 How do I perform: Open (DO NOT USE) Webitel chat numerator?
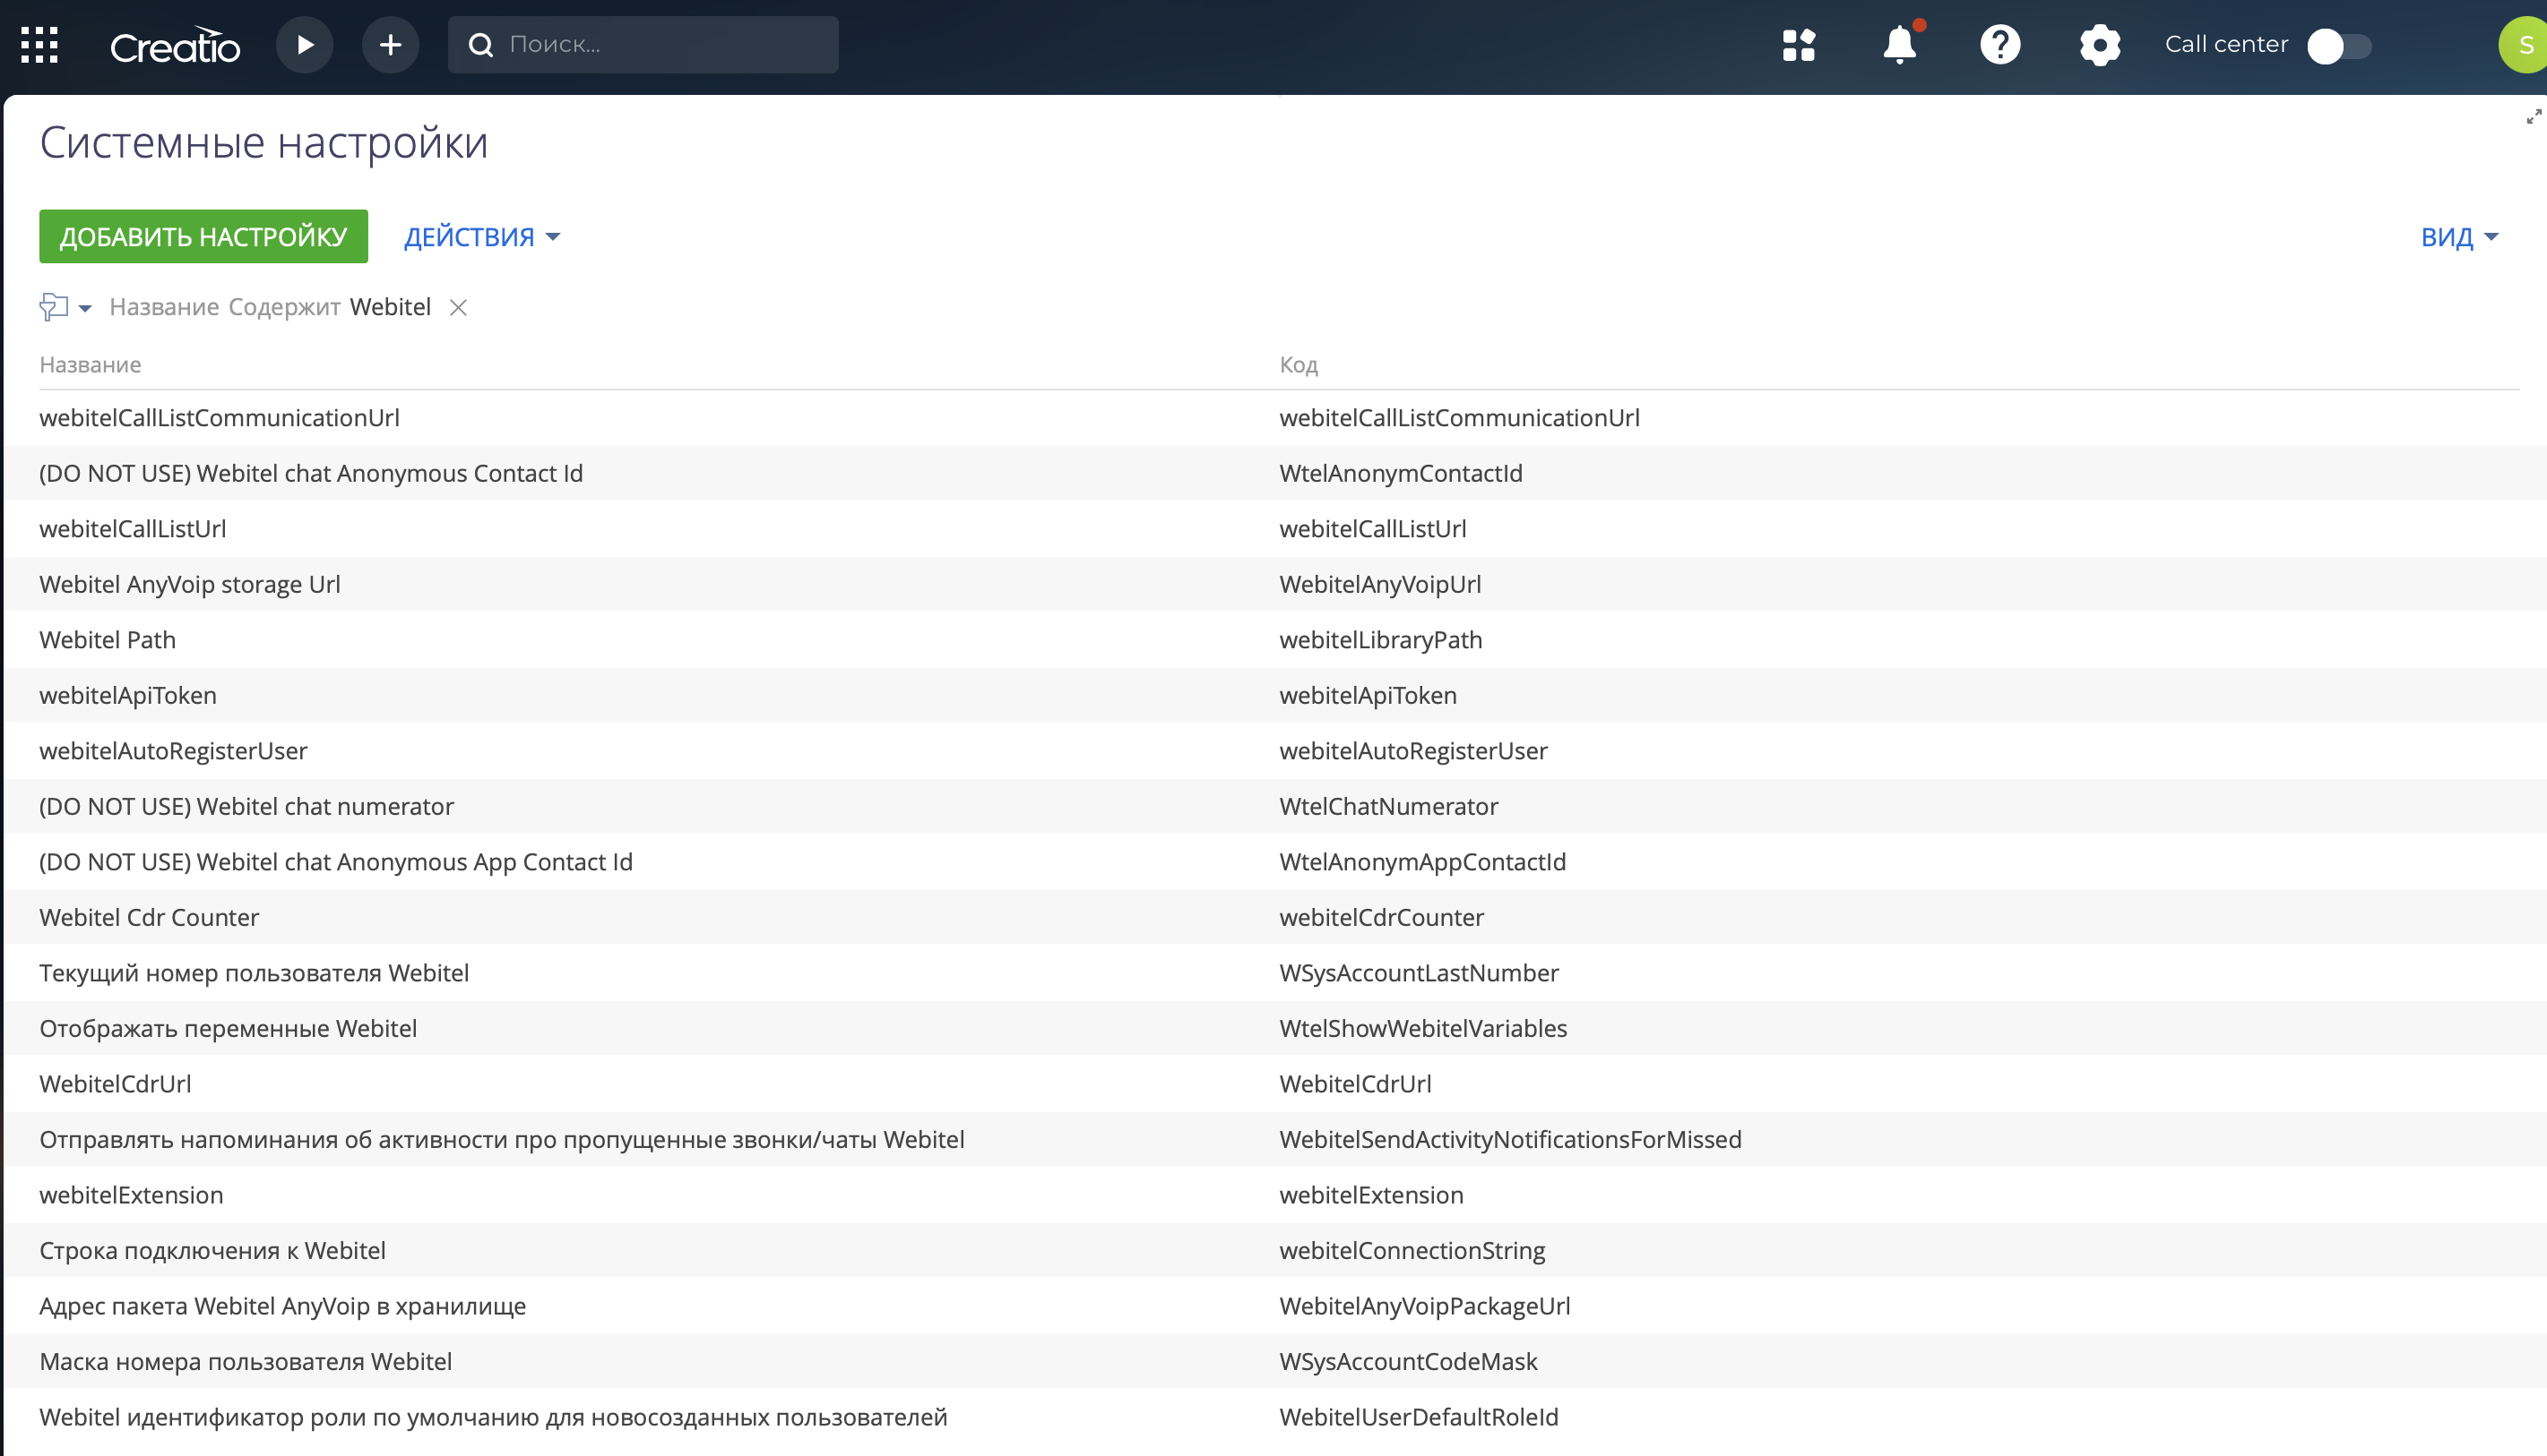246,806
